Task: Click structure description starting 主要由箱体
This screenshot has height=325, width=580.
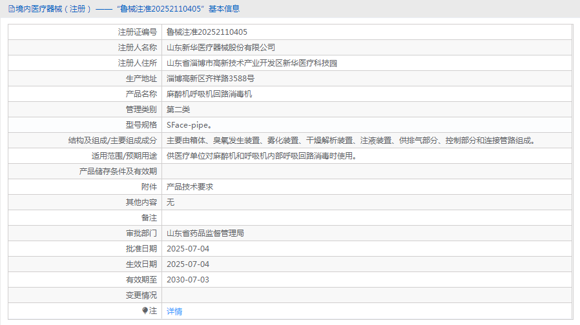Action: pos(351,141)
